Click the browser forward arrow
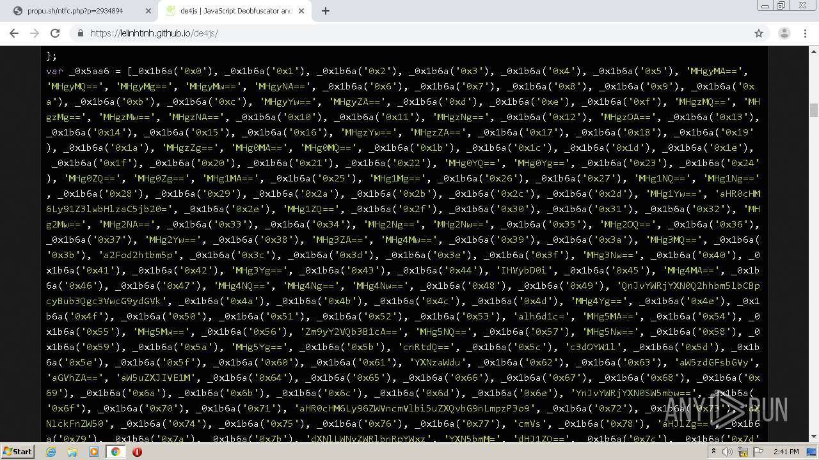 [35, 33]
